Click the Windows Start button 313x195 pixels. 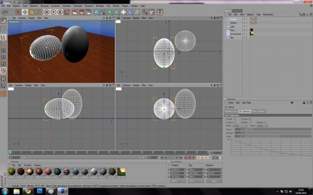coord(5,191)
